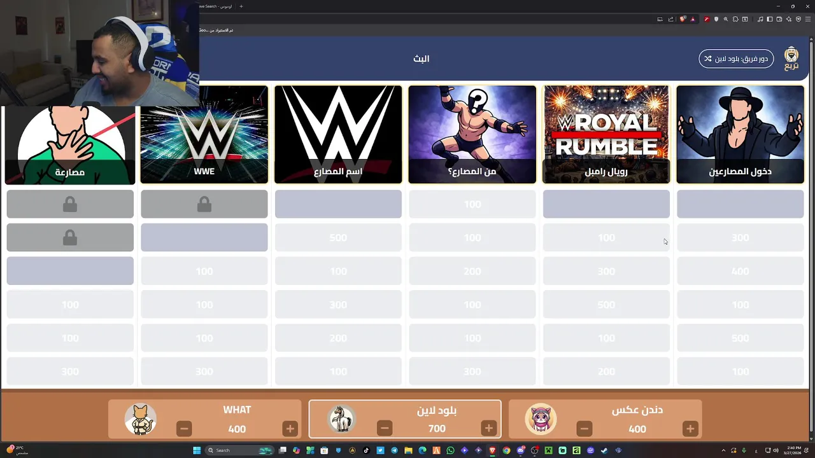Image resolution: width=815 pixels, height=458 pixels.
Task: Decrease بلود لاين team score
Action: tap(385, 429)
